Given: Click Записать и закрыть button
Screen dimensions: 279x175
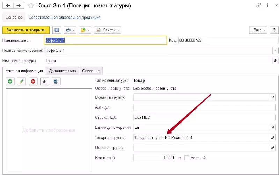Looking at the screenshot, I should [x=26, y=30].
